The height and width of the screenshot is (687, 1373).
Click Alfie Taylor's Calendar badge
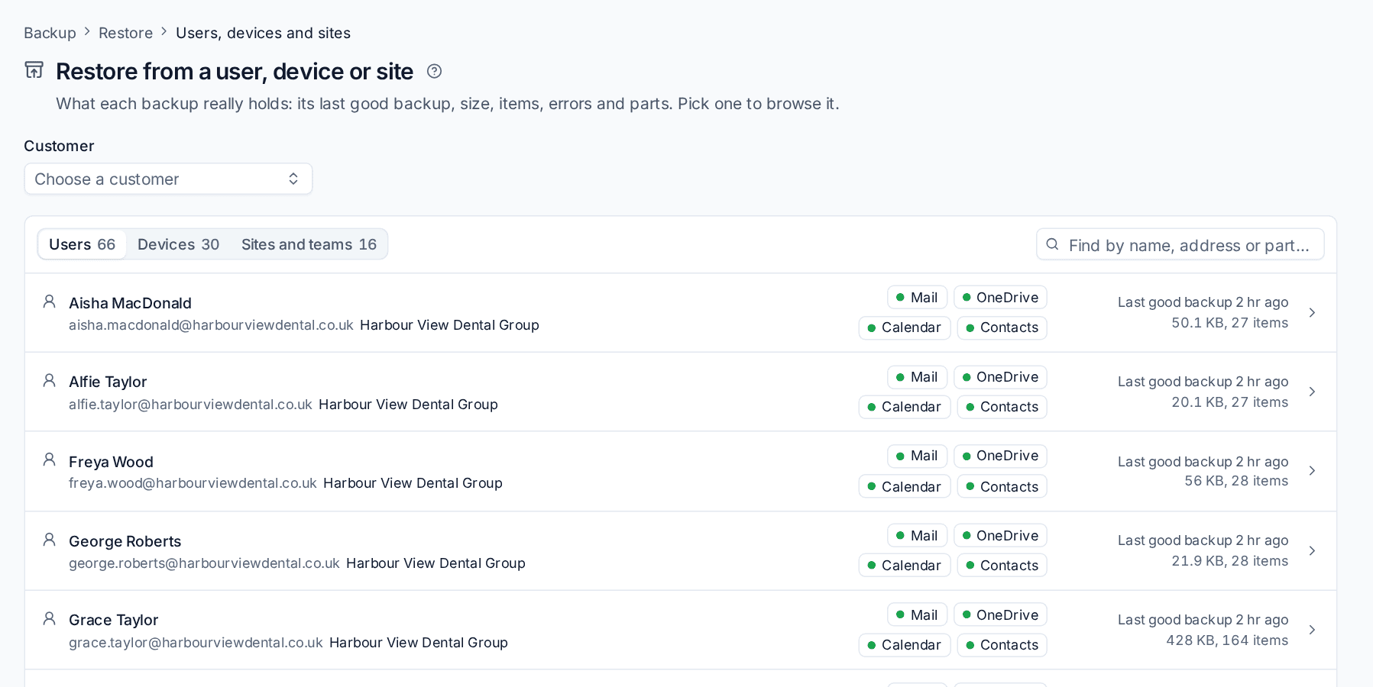[x=905, y=407]
